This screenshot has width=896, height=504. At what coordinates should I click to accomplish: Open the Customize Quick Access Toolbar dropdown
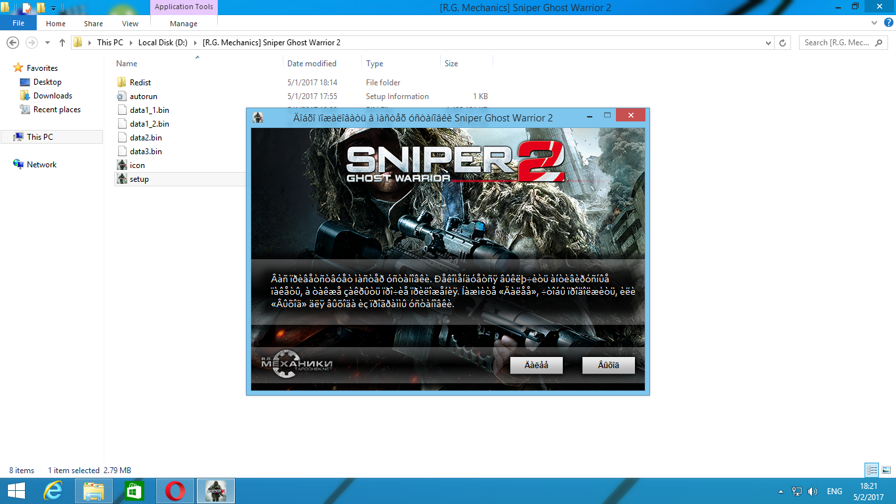tap(54, 8)
